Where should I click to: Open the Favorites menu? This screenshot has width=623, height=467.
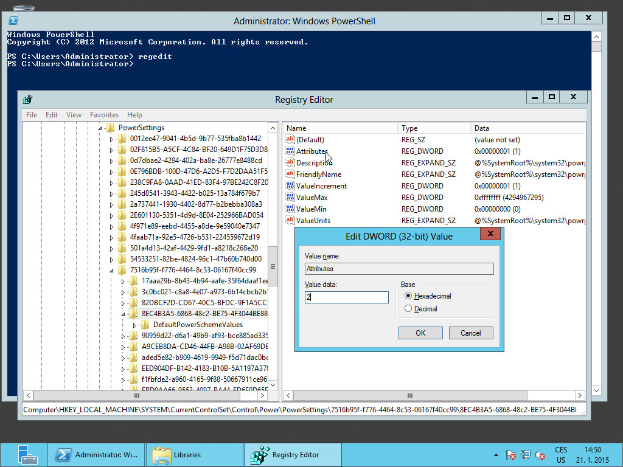[x=104, y=115]
